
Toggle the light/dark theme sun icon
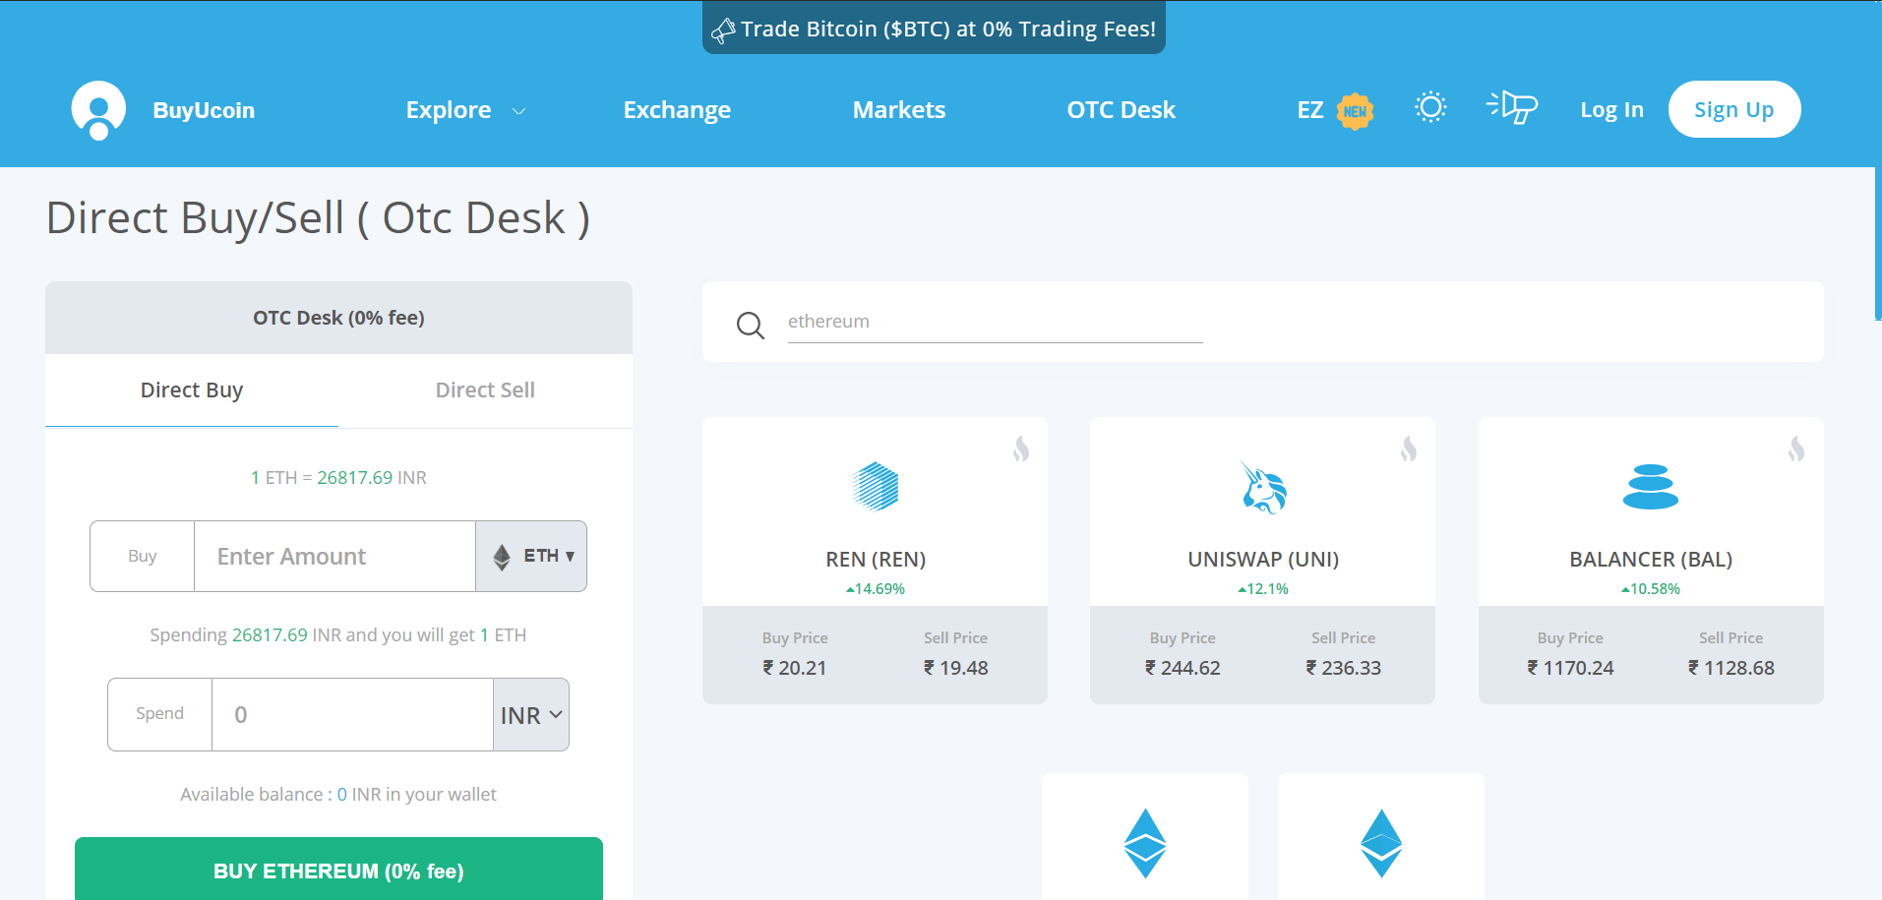(1430, 107)
